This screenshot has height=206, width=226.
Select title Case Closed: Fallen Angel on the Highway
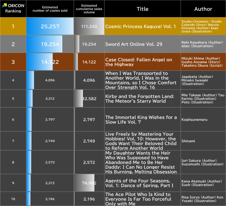coord(139,62)
